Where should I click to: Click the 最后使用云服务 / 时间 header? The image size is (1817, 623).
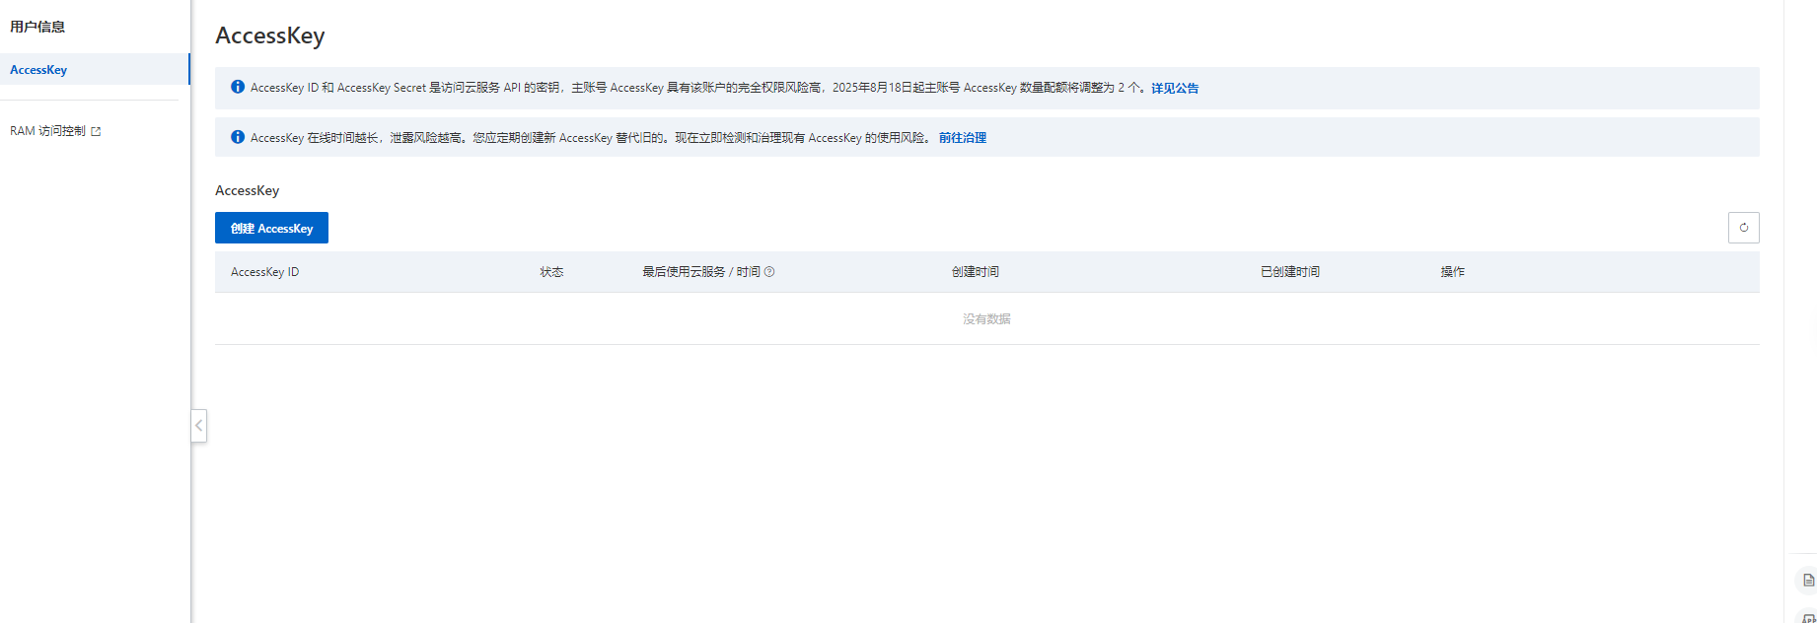click(x=701, y=272)
